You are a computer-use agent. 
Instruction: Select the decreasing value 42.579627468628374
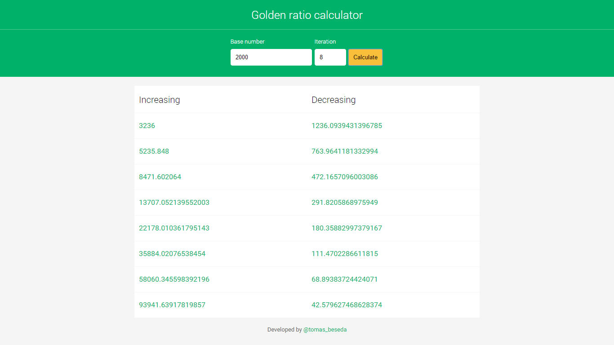(347, 305)
